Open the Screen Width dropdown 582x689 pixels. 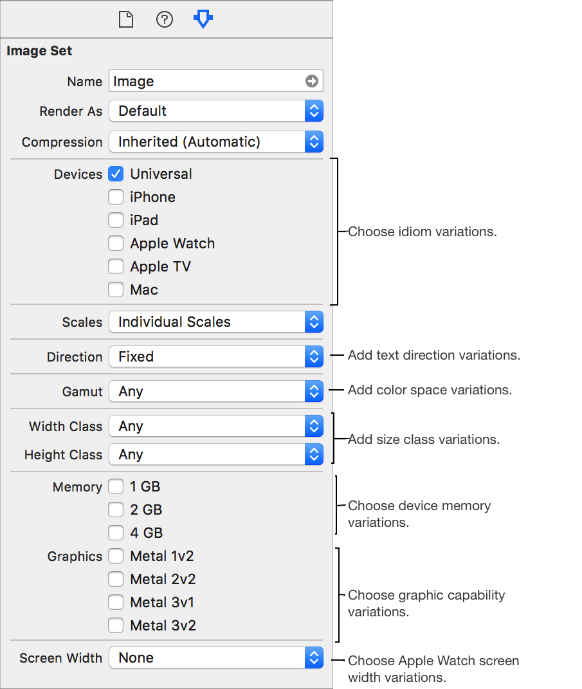[x=216, y=657]
